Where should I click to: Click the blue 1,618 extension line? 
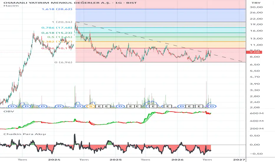click(161, 9)
